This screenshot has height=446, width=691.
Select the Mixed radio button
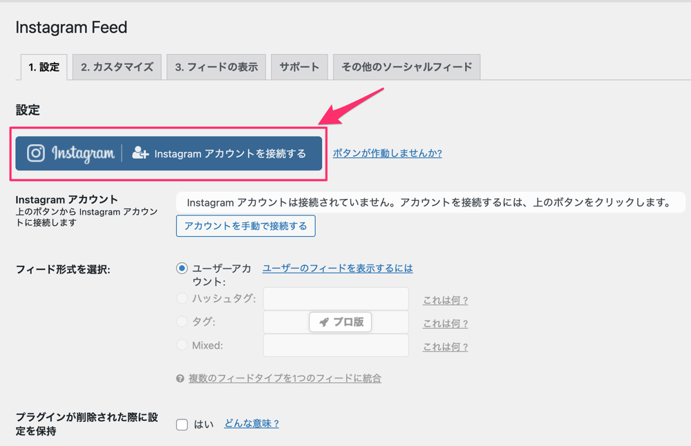click(x=182, y=345)
